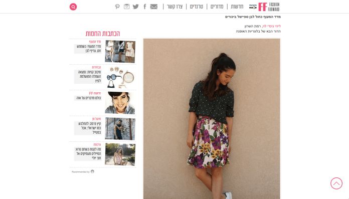Open the חדשות menu item
349x199 pixels.
[237, 7]
